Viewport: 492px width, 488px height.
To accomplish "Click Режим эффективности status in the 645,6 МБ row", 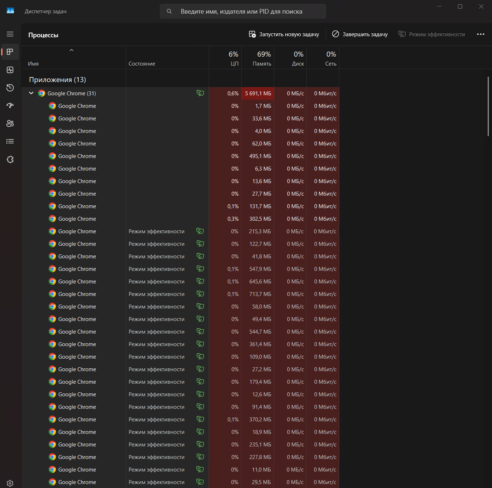I will pos(157,282).
